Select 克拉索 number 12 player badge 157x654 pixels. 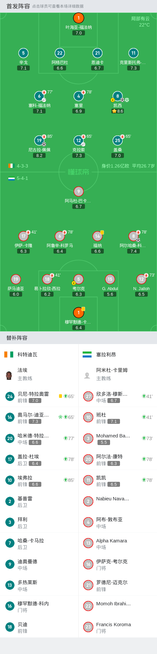point(79,140)
